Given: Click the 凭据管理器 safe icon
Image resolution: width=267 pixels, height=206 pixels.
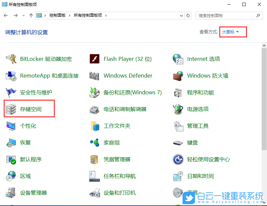Looking at the screenshot, I should (95, 160).
